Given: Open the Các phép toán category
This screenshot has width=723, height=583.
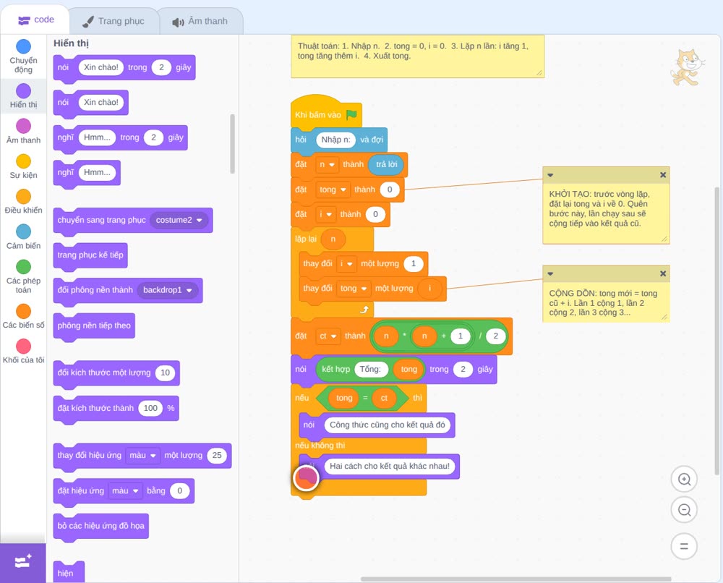Looking at the screenshot, I should (x=23, y=277).
